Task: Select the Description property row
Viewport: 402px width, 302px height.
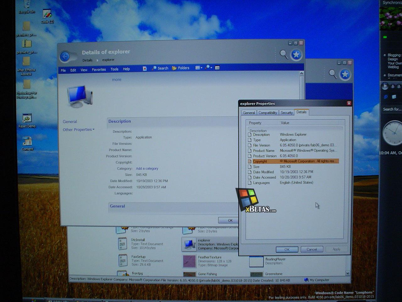Action: tap(294, 135)
